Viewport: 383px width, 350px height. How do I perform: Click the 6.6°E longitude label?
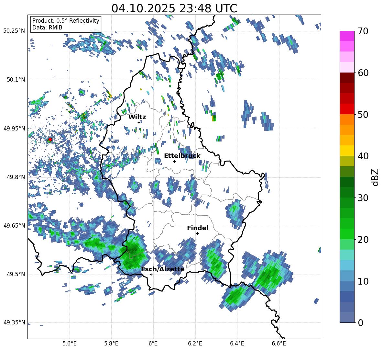279,344
